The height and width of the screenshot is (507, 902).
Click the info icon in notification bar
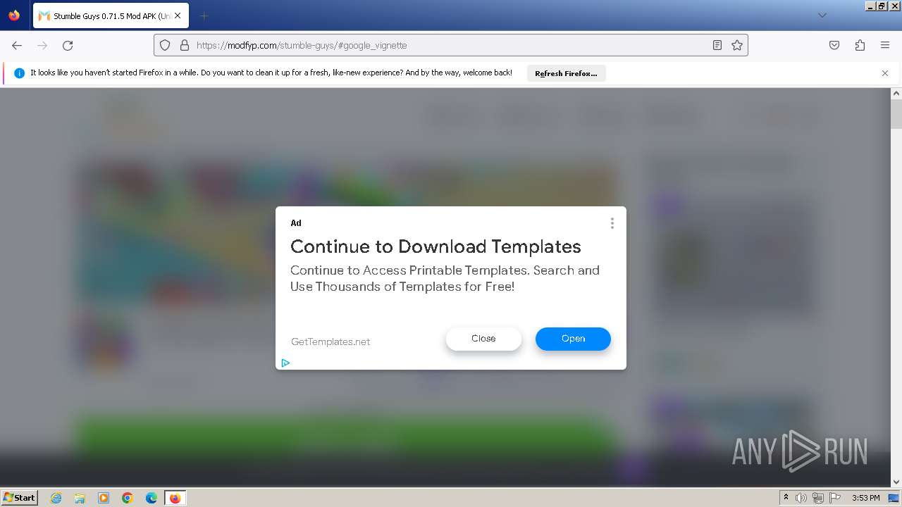pos(19,73)
